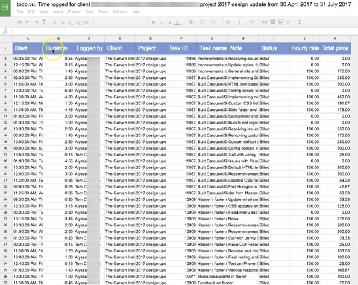This screenshot has width=358, height=285.
Task: Click into the formula bar input
Action: [x=185, y=31]
